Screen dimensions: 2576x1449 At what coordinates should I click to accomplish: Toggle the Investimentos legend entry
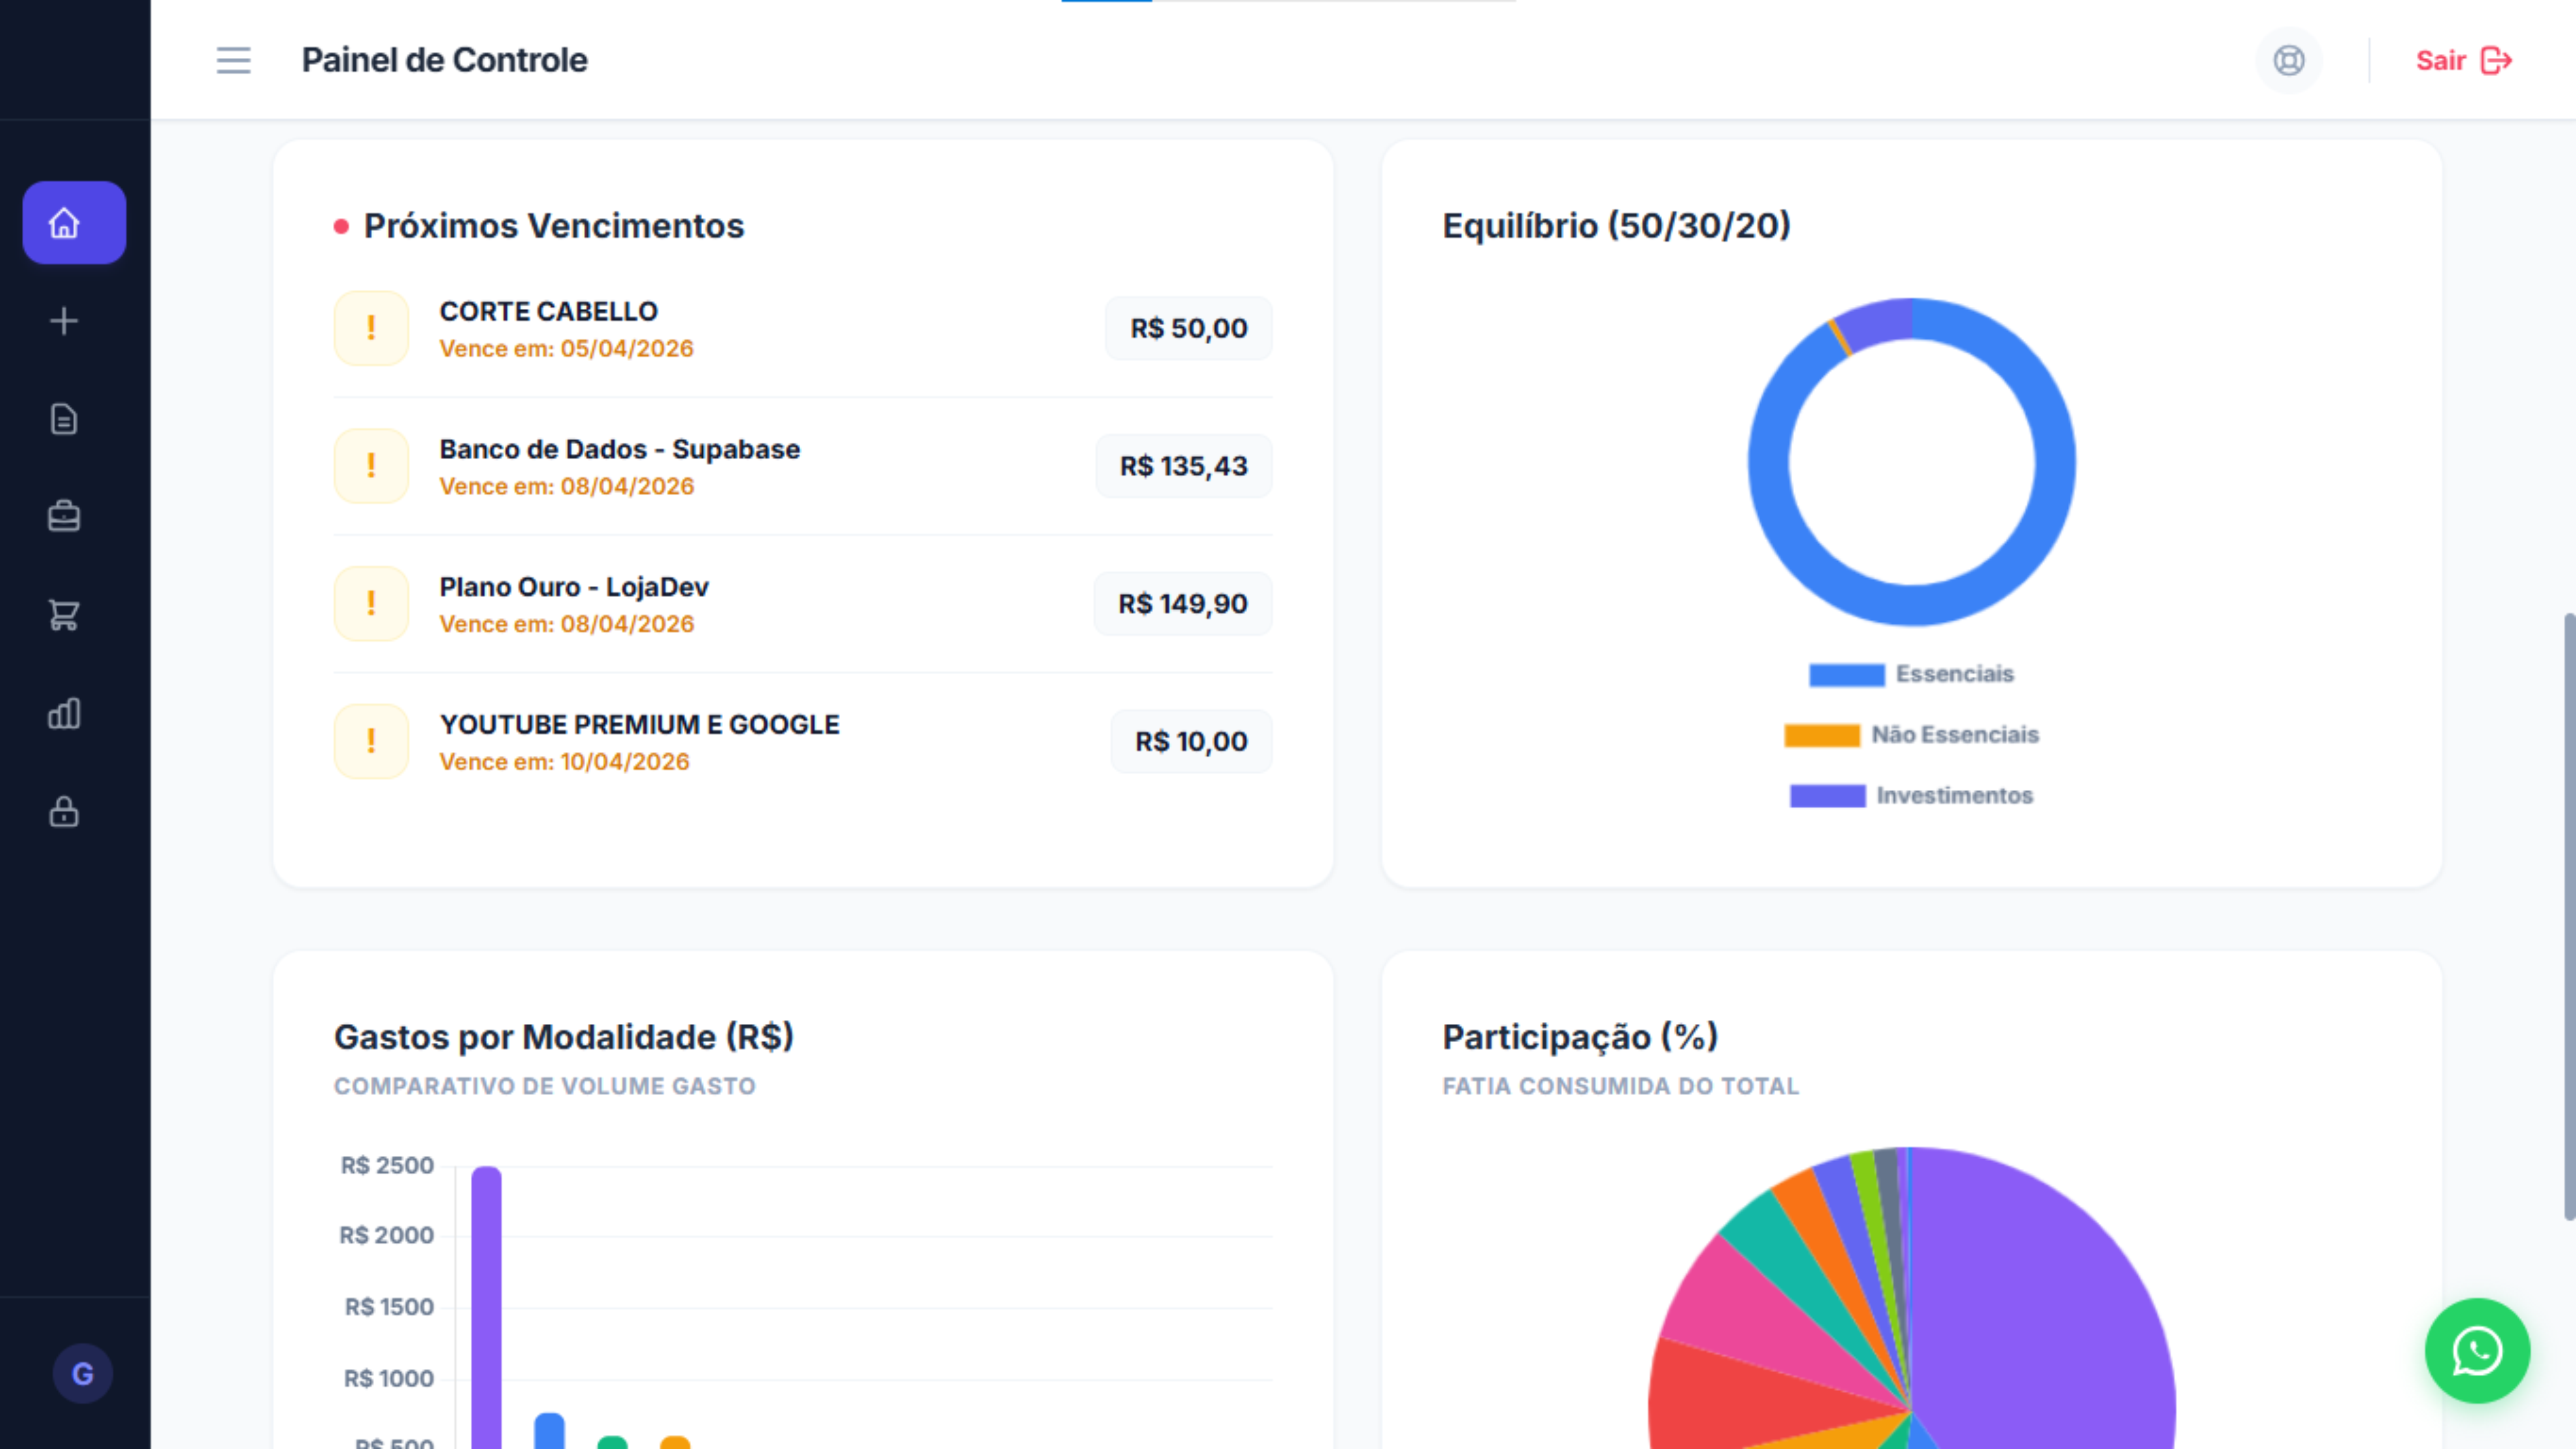coord(1911,795)
